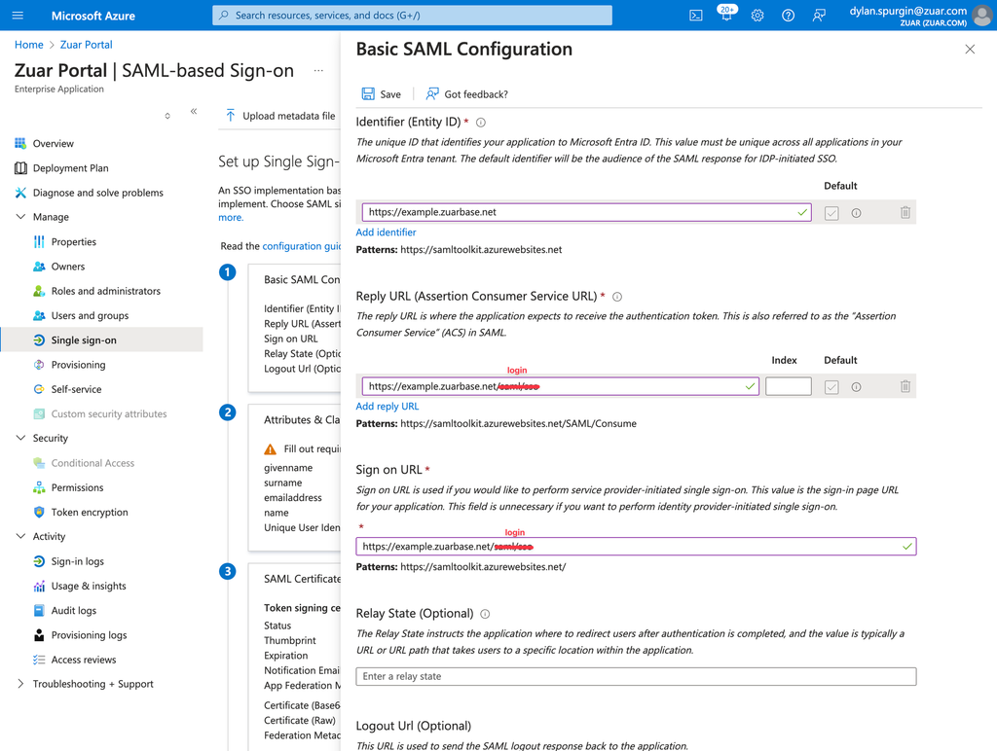Click the 'more.' link

[x=231, y=217]
